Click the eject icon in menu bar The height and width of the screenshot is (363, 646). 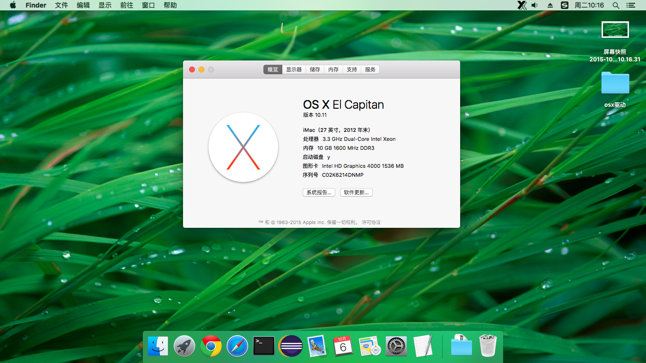[550, 5]
